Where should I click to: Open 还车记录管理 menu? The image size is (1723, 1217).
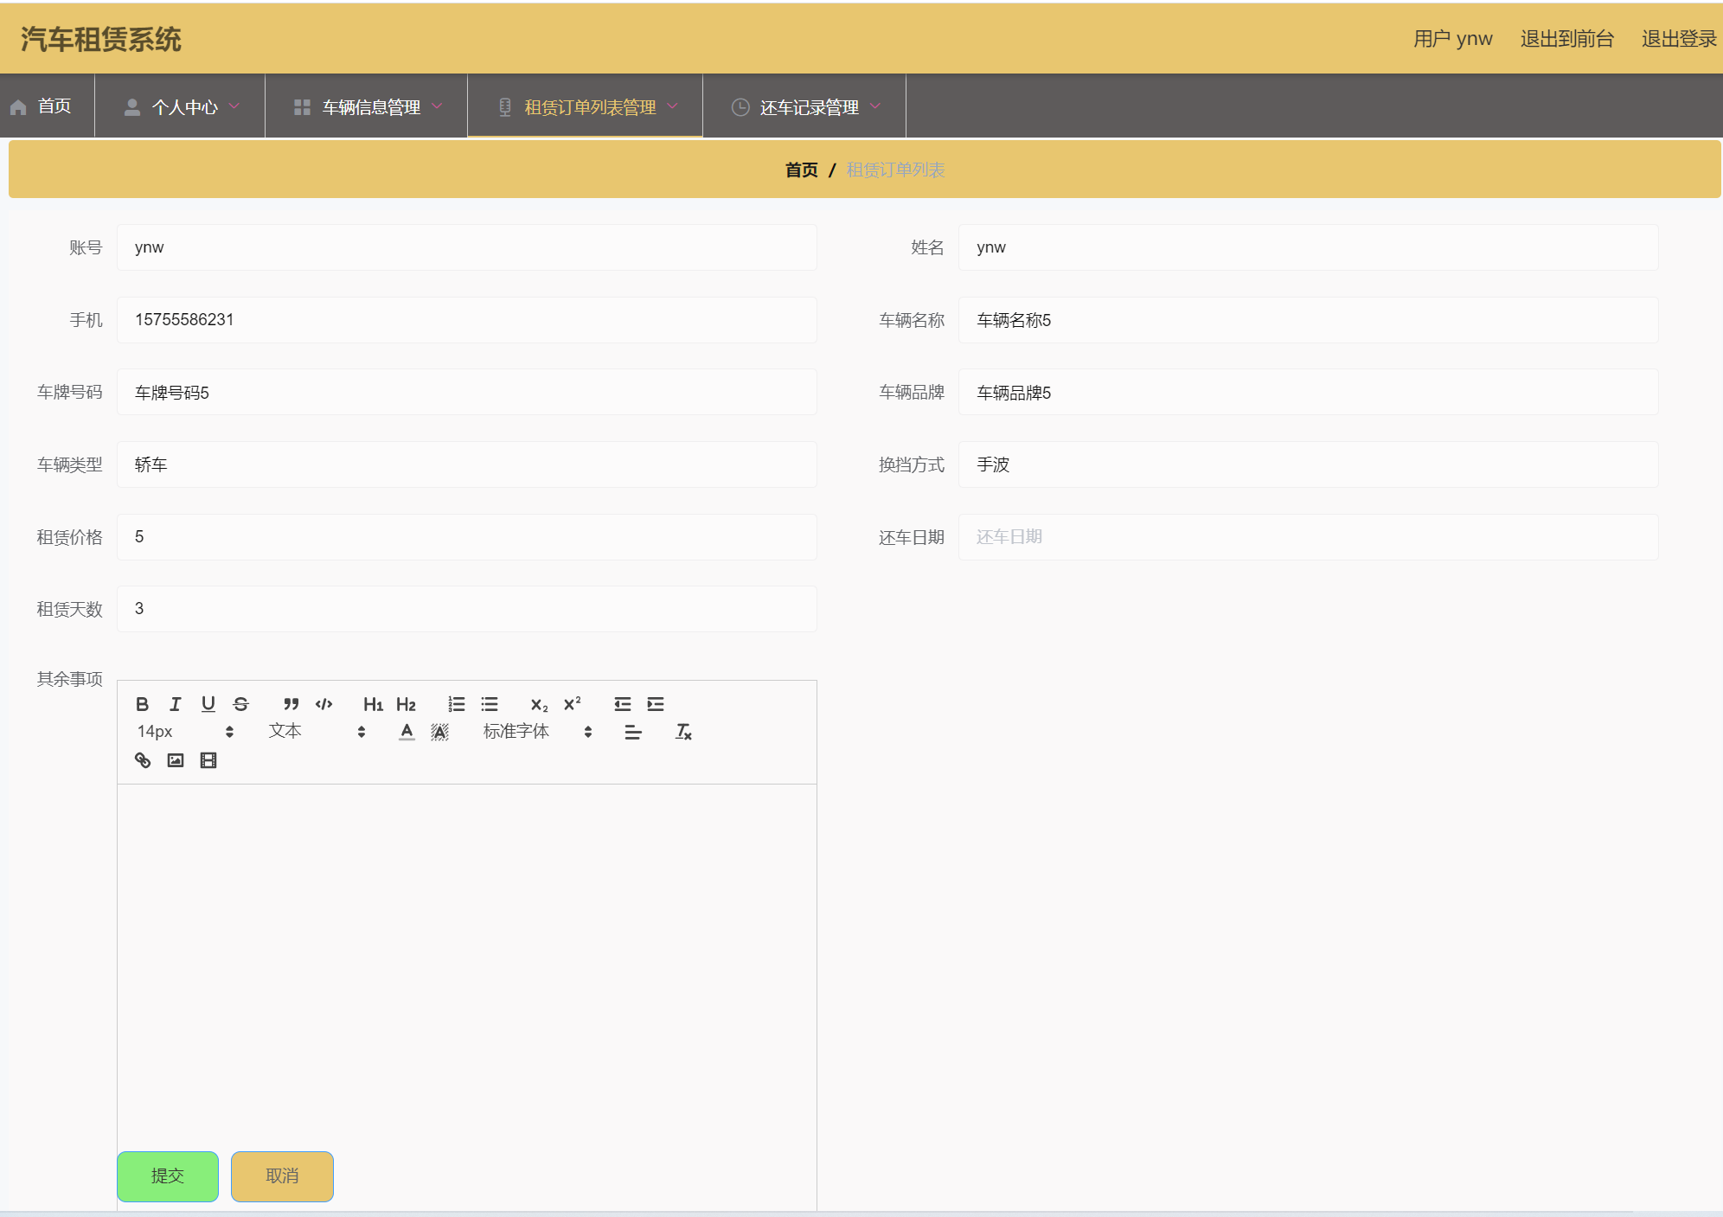point(808,107)
